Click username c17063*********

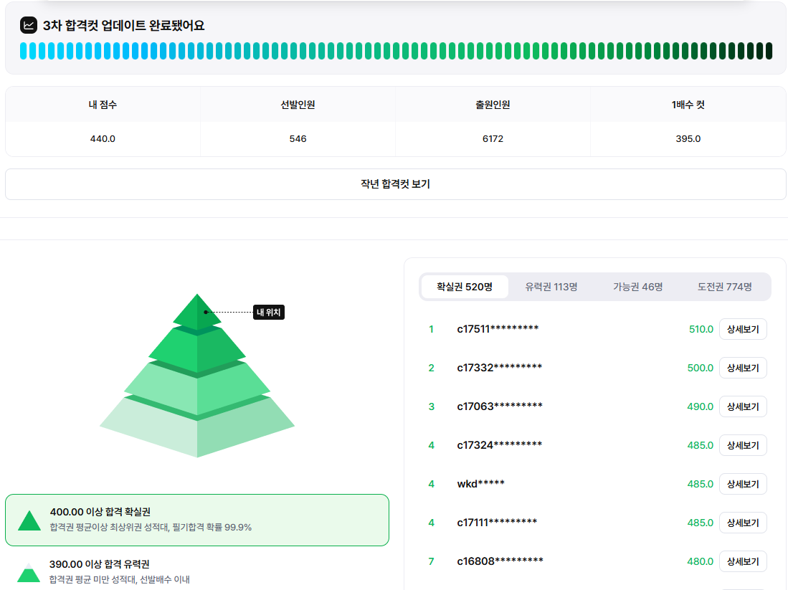click(500, 406)
